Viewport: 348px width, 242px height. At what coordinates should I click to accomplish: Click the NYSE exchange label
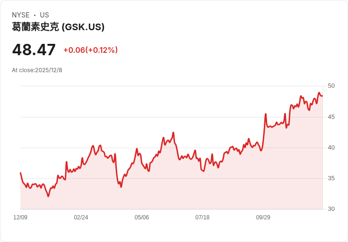pos(21,15)
